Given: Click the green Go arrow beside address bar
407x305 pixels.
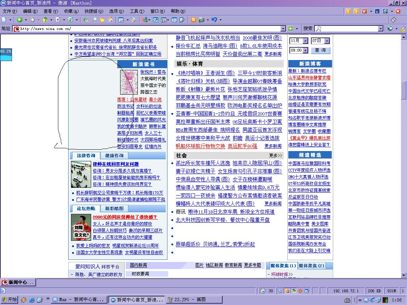Looking at the screenshot, I should coord(290,29).
